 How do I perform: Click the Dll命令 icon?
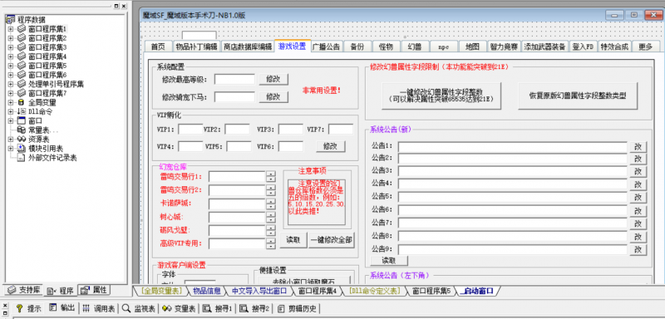[x=22, y=112]
